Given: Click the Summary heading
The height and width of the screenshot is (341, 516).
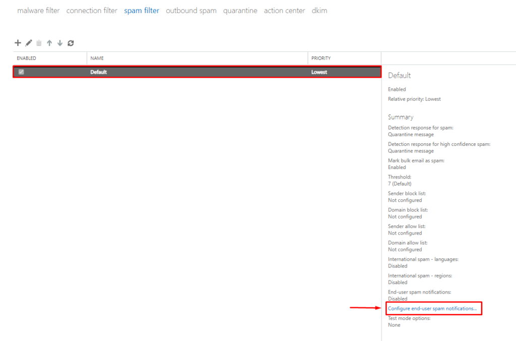Looking at the screenshot, I should (401, 117).
